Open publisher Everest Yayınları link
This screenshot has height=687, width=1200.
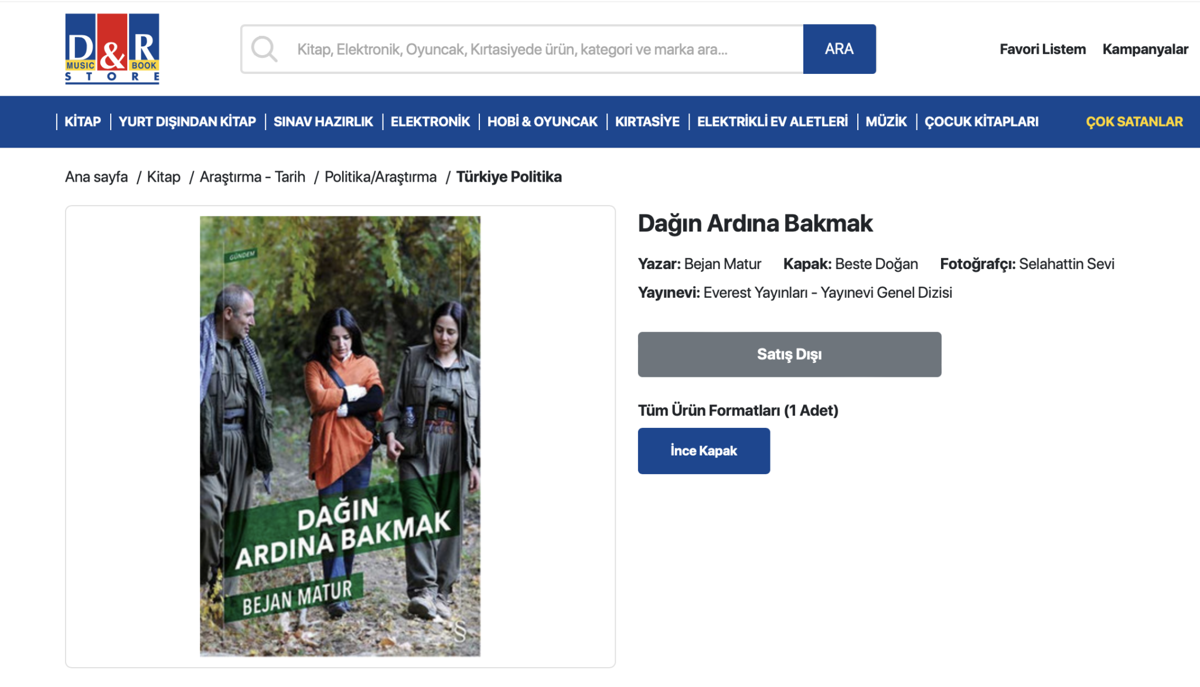[755, 293]
